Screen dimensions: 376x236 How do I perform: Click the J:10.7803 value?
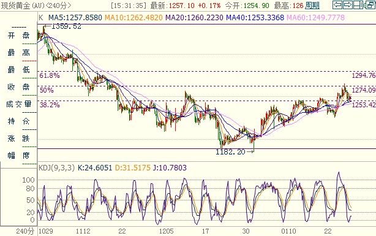point(170,167)
